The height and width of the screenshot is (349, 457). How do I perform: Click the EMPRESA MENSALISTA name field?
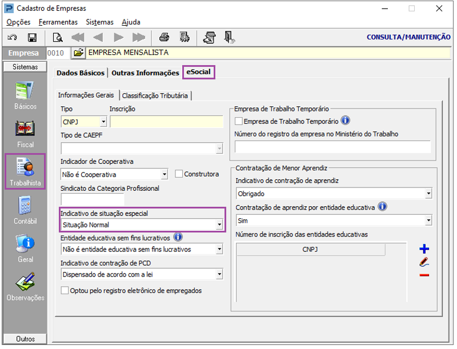pos(268,53)
